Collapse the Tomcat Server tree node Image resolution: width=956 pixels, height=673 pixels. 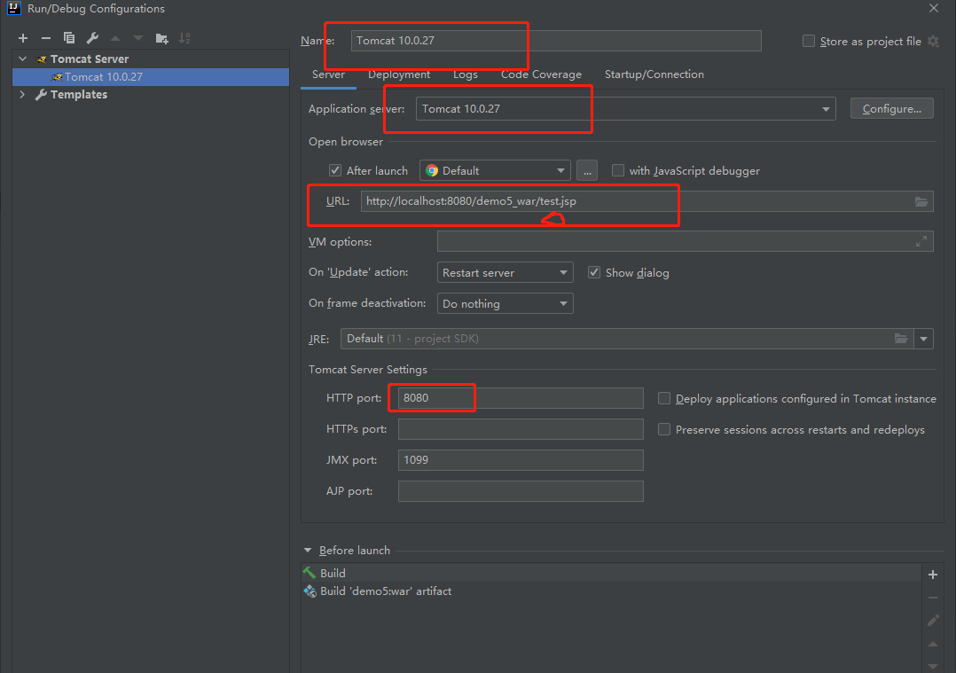click(x=22, y=59)
